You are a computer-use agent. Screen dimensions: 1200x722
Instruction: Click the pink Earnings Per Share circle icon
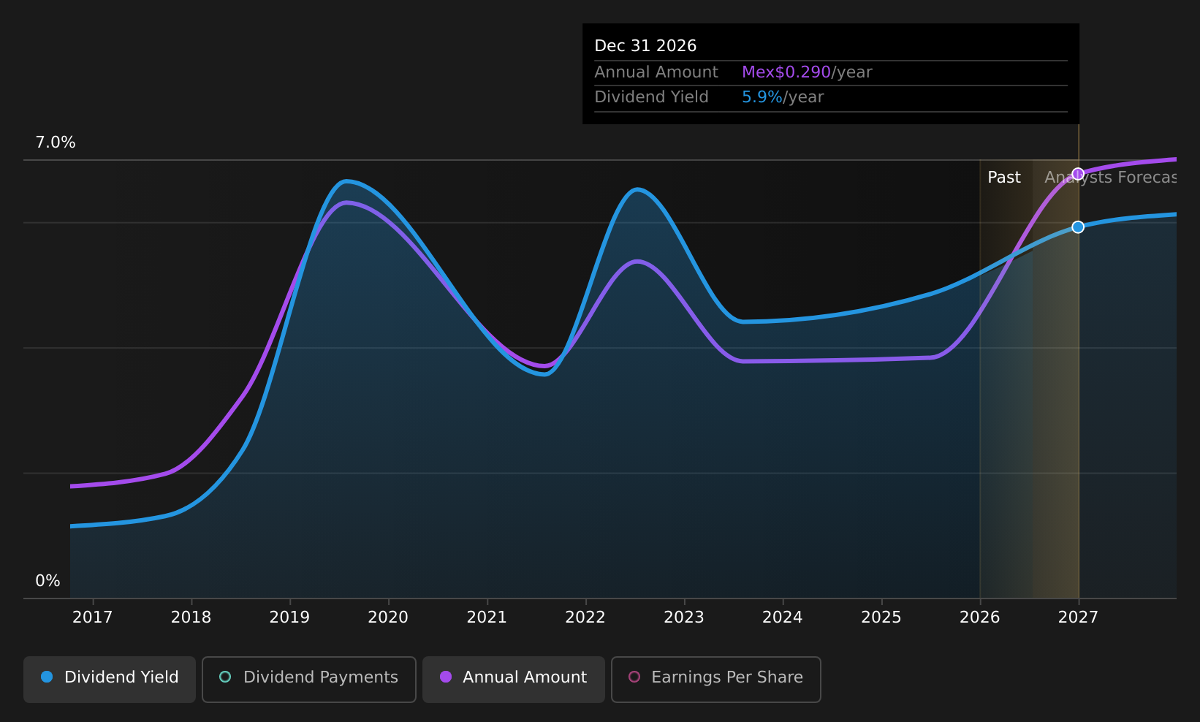[634, 677]
